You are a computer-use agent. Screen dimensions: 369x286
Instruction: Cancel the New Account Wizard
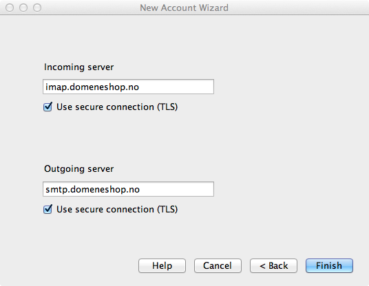pyautogui.click(x=218, y=266)
